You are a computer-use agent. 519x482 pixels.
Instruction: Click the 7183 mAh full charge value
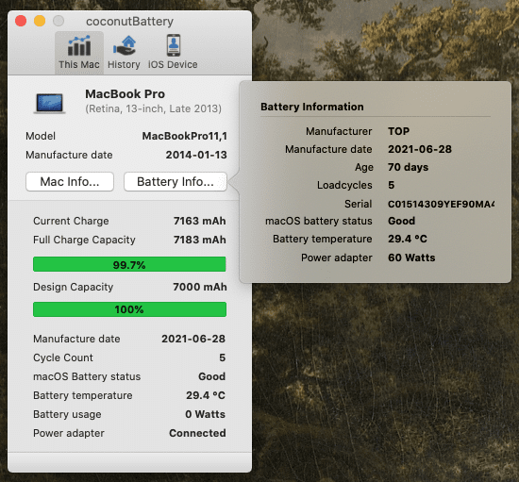[200, 240]
